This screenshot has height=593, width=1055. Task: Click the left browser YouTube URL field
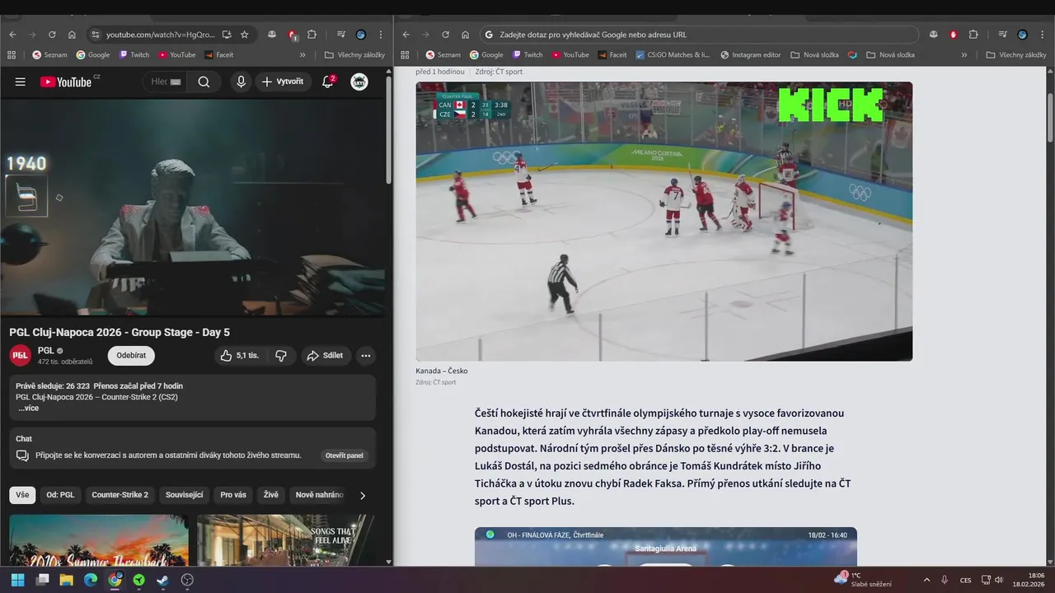coord(160,35)
